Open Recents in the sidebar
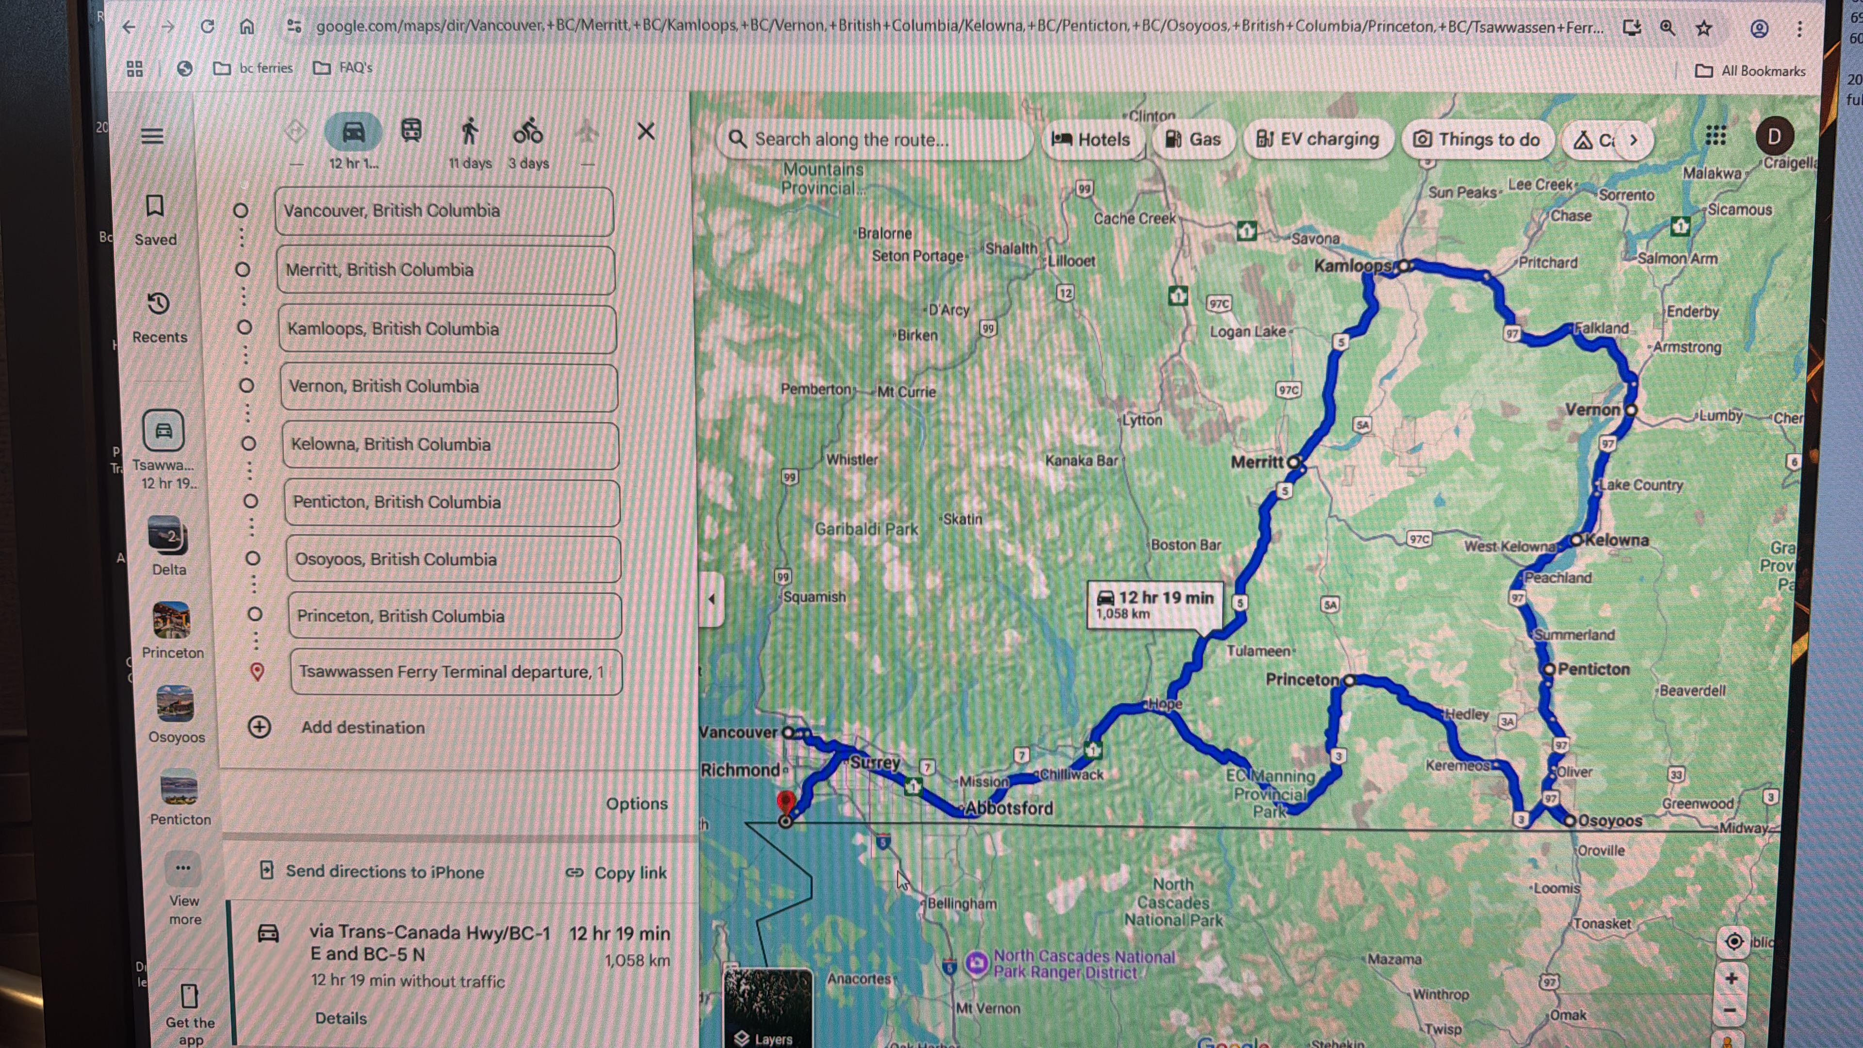 click(x=159, y=317)
